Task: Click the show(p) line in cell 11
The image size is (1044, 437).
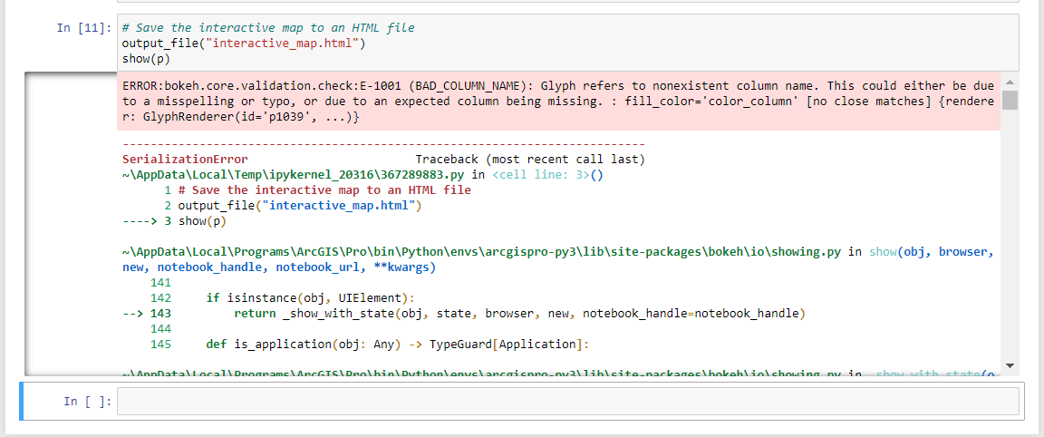Action: tap(147, 59)
